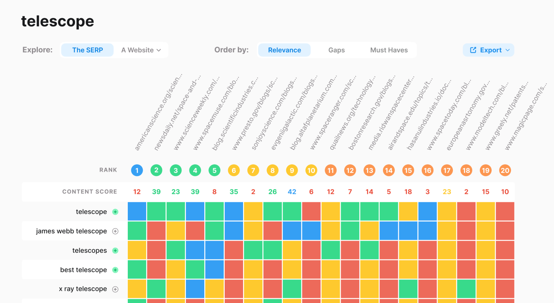Click the content score 42 value

(292, 192)
